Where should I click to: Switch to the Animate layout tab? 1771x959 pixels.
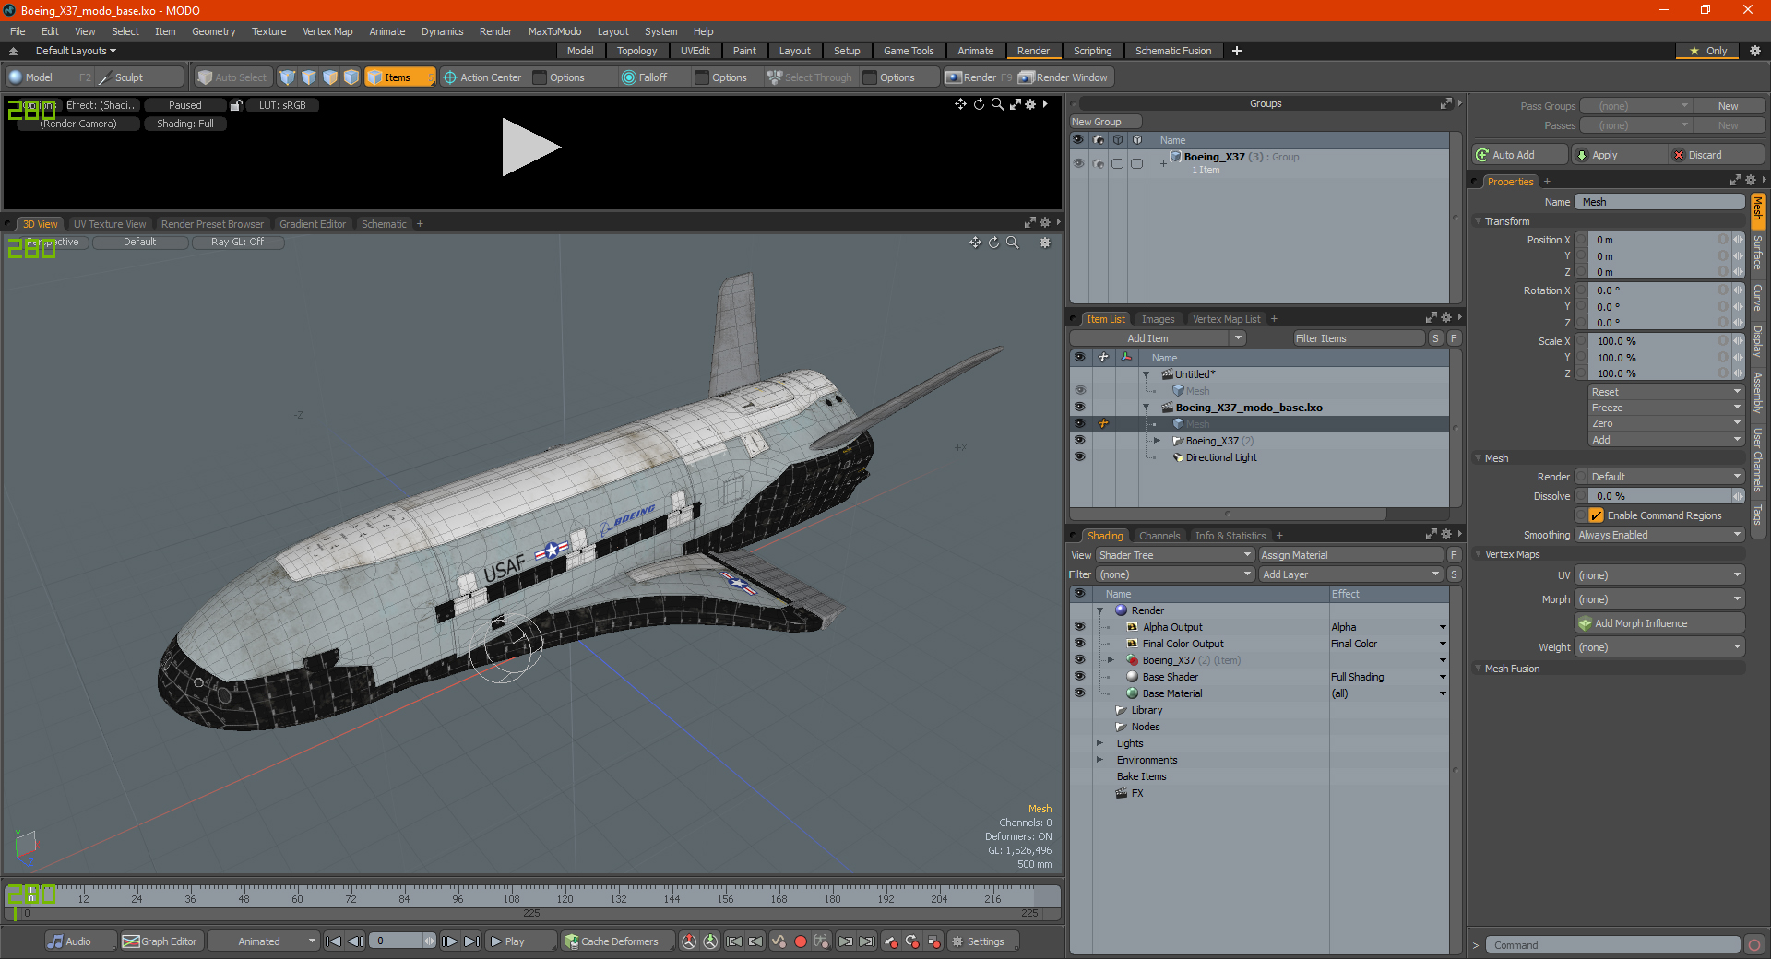pos(975,51)
